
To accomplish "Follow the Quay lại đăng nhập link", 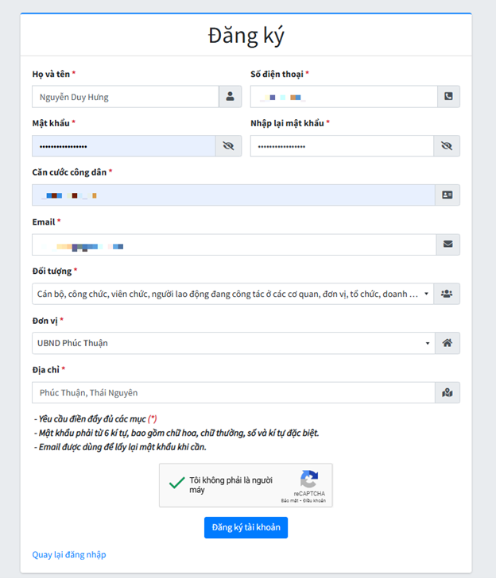I will [69, 554].
